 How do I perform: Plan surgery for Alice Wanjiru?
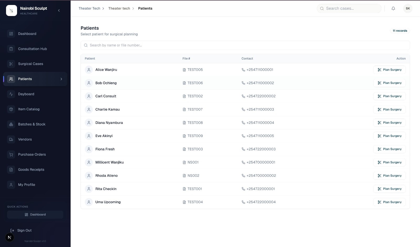click(389, 70)
